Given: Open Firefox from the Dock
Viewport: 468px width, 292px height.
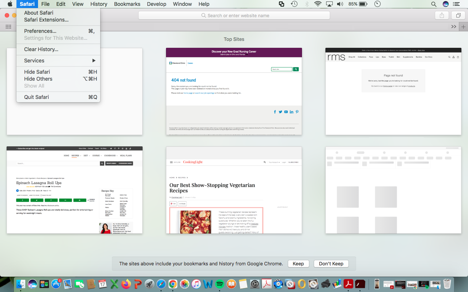Looking at the screenshot, I should pyautogui.click(x=126, y=284).
